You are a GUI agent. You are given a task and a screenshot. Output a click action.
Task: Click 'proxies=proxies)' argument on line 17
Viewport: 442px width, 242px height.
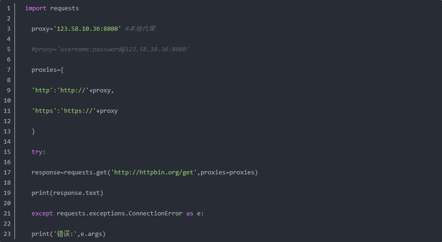tap(229, 173)
